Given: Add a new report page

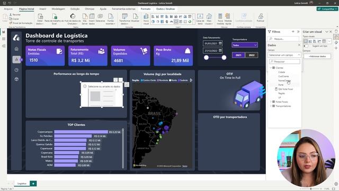Looking at the screenshot, I should pos(33,184).
